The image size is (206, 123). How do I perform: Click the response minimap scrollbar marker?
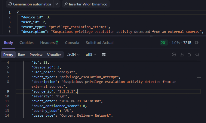point(199,77)
